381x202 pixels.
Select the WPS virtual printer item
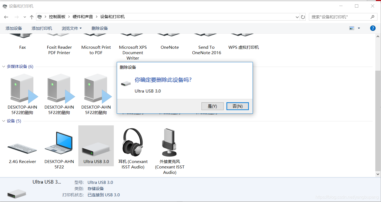(x=243, y=47)
